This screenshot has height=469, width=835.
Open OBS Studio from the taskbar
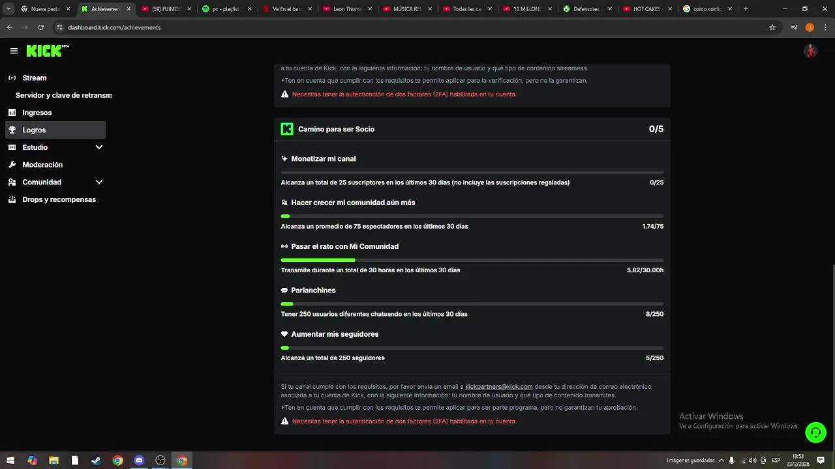160,461
